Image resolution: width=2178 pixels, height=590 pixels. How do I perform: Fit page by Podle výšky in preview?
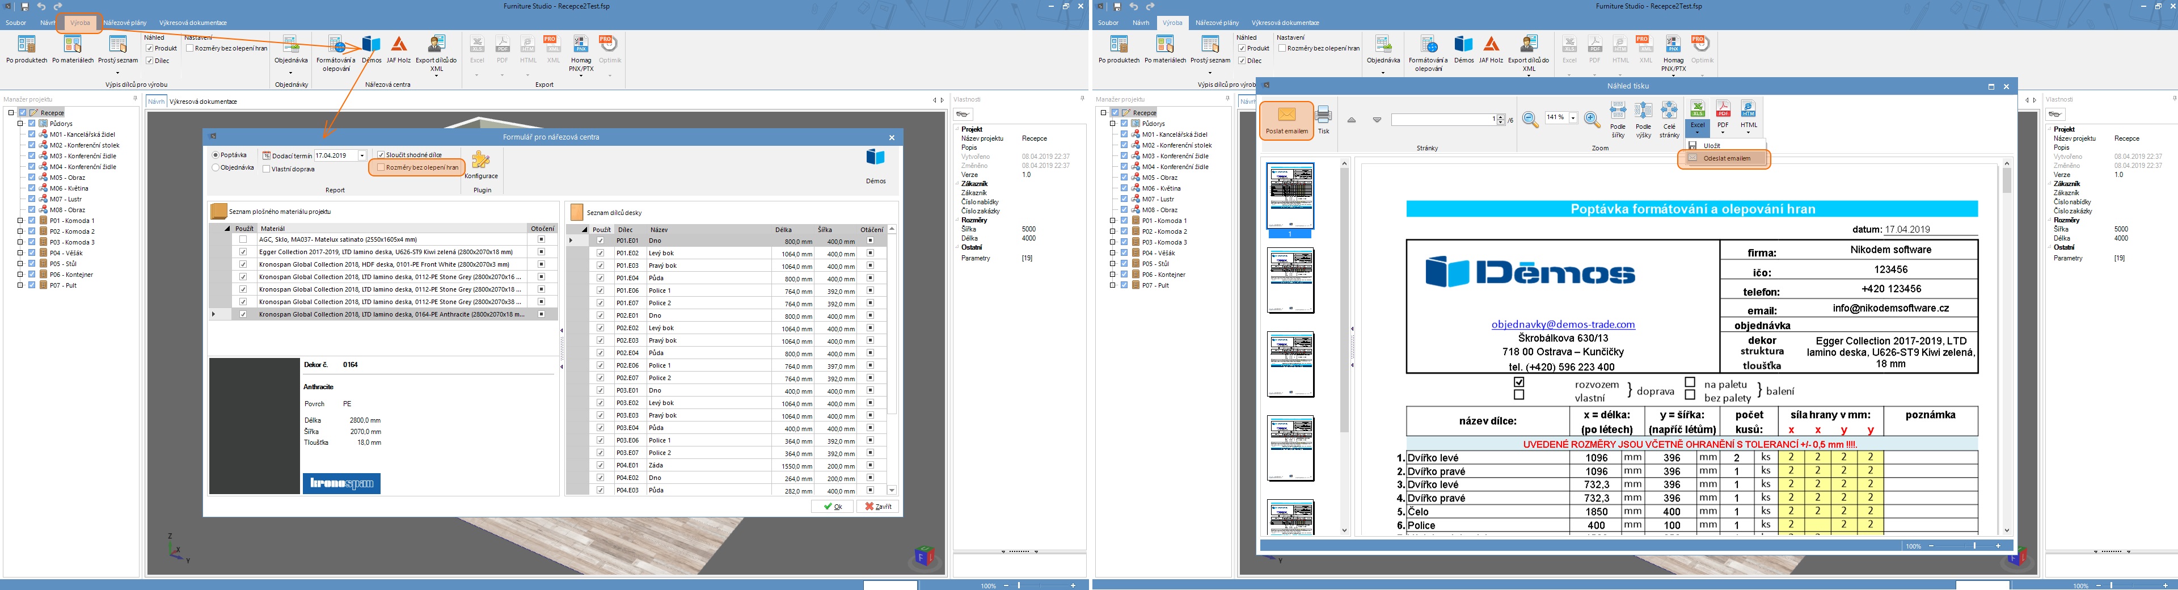tap(1643, 120)
